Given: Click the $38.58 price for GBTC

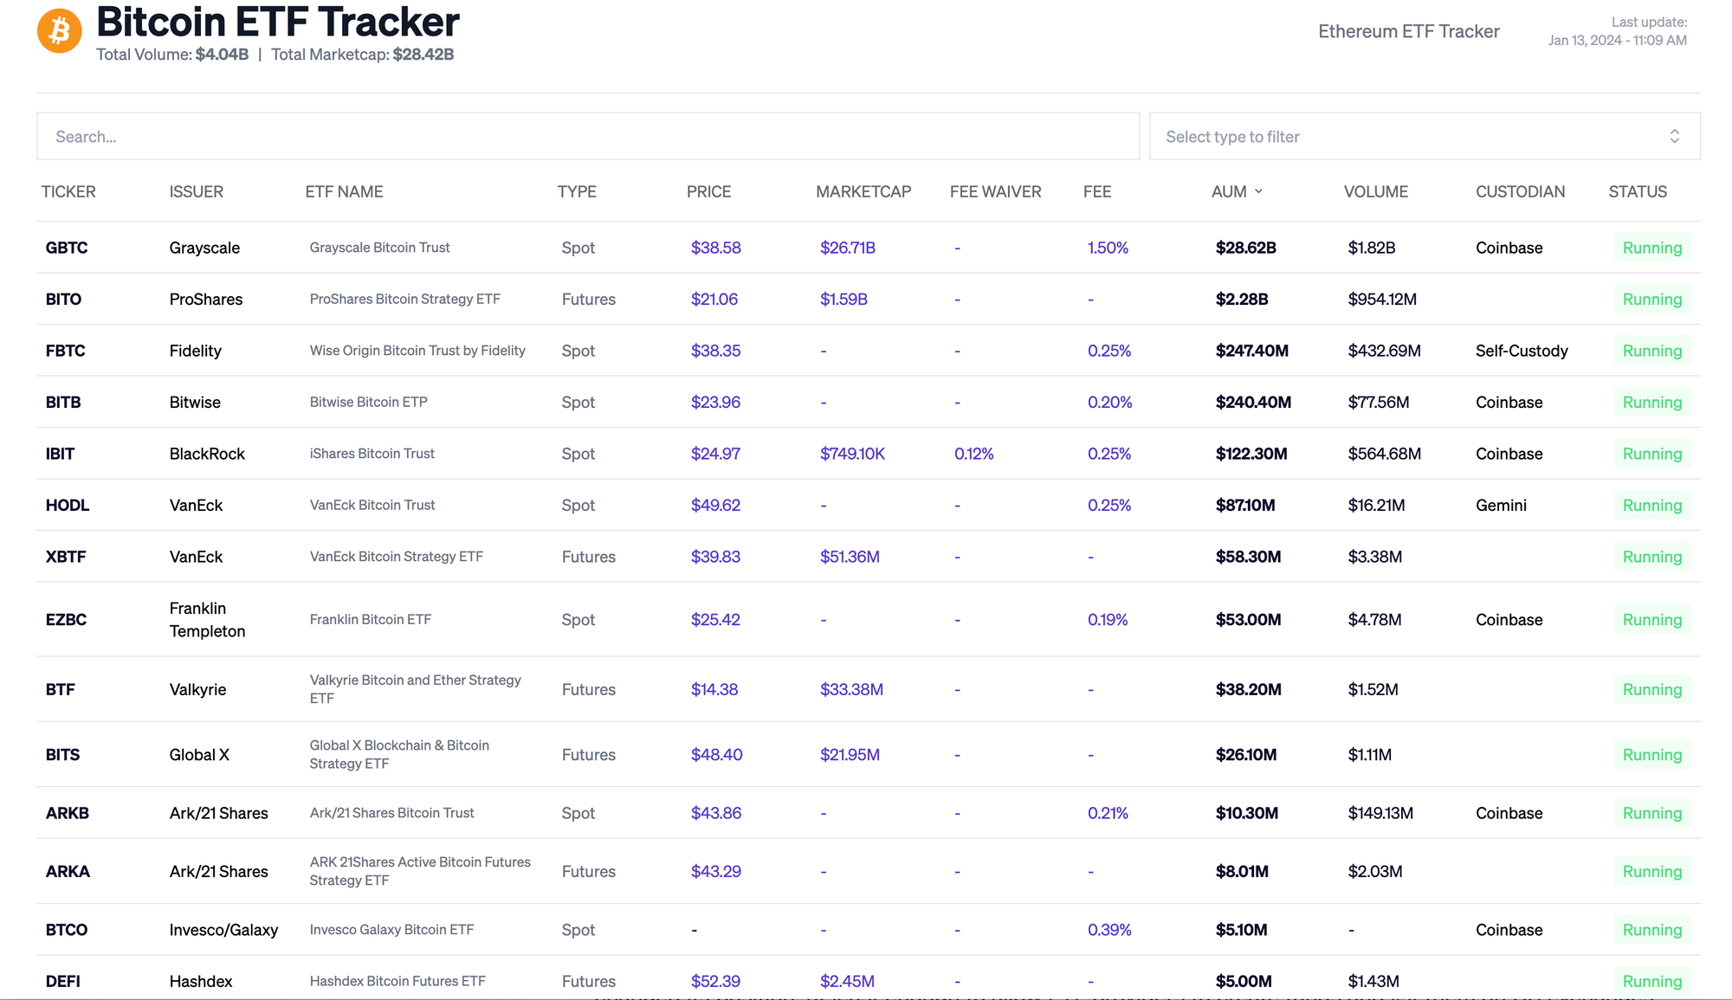Looking at the screenshot, I should [715, 248].
